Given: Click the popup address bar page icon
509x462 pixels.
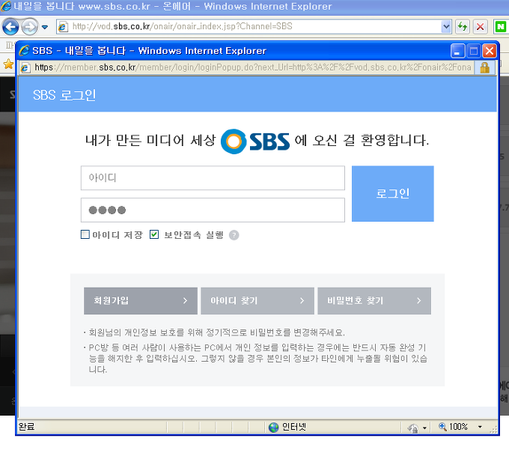Looking at the screenshot, I should click(25, 67).
